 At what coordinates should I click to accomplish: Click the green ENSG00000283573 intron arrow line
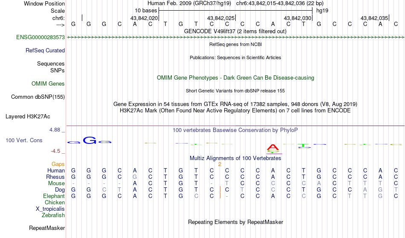tap(235, 37)
